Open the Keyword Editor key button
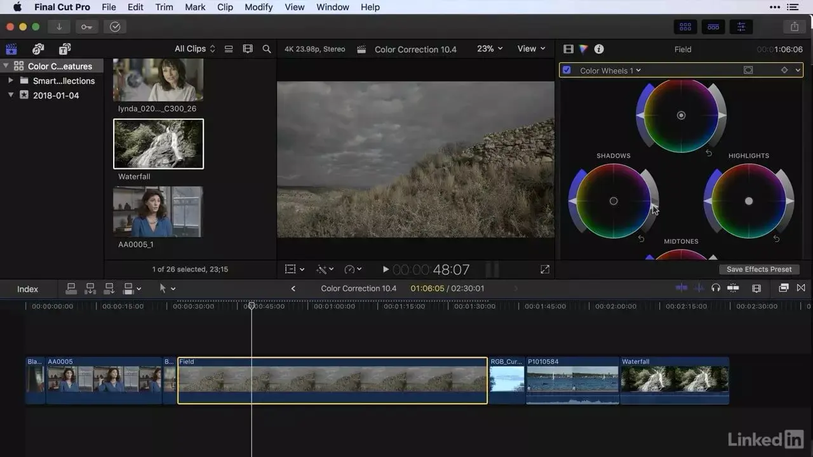813x457 pixels. (x=87, y=27)
